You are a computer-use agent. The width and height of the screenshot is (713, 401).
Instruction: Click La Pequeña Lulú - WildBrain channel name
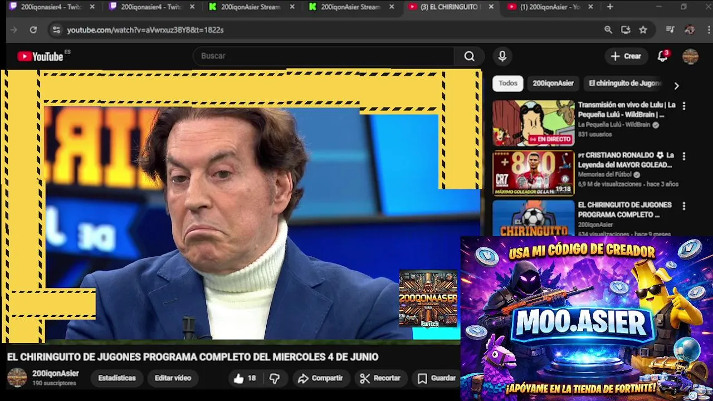coord(614,125)
